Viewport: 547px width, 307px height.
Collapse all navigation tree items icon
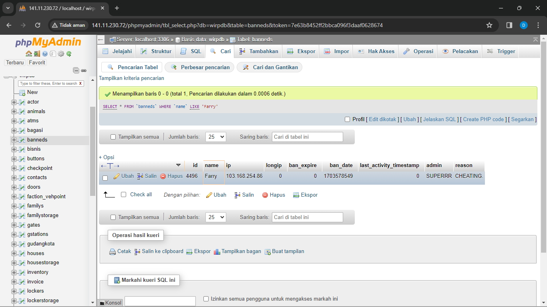pyautogui.click(x=76, y=70)
